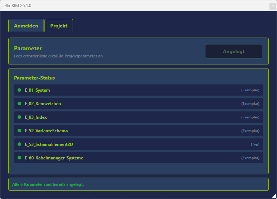Click the Parameter section heading

pyautogui.click(x=28, y=49)
